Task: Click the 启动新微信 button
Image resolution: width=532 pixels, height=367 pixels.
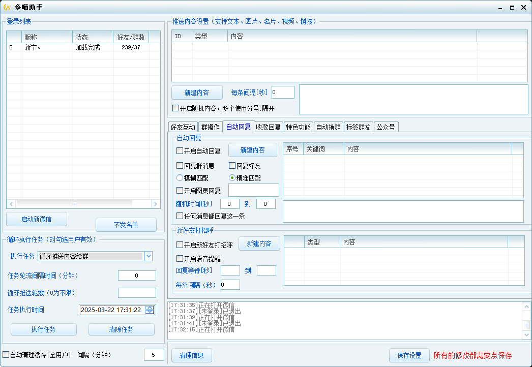Action: 37,219
